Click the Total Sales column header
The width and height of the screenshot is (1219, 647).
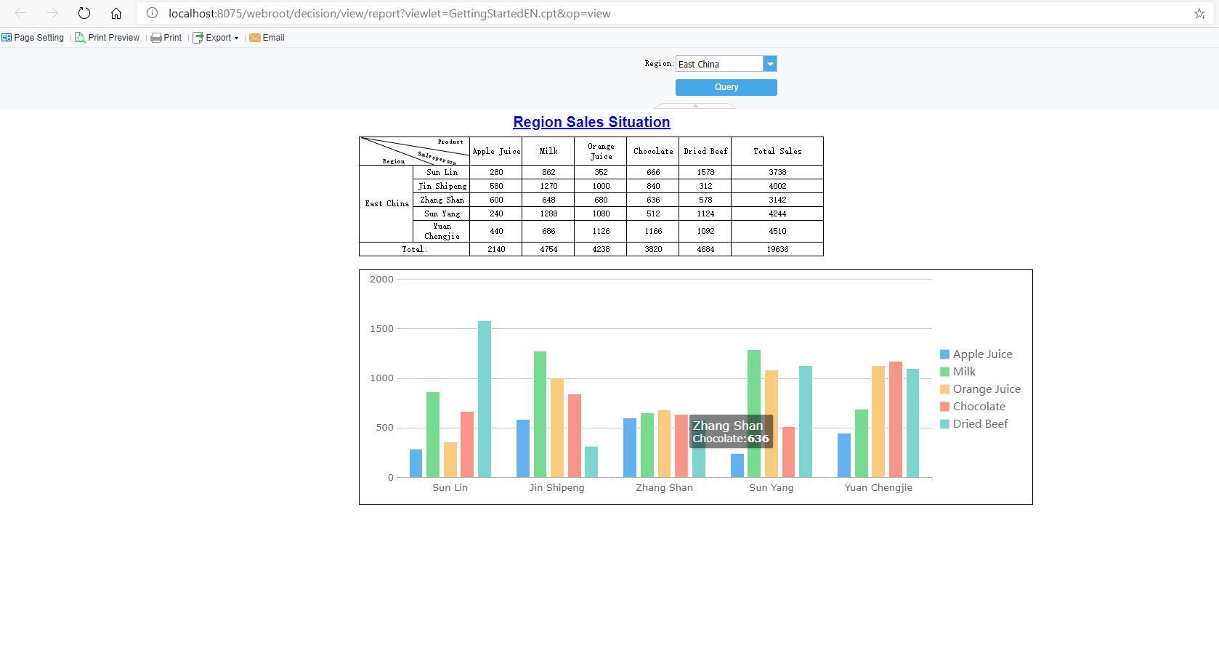click(777, 151)
